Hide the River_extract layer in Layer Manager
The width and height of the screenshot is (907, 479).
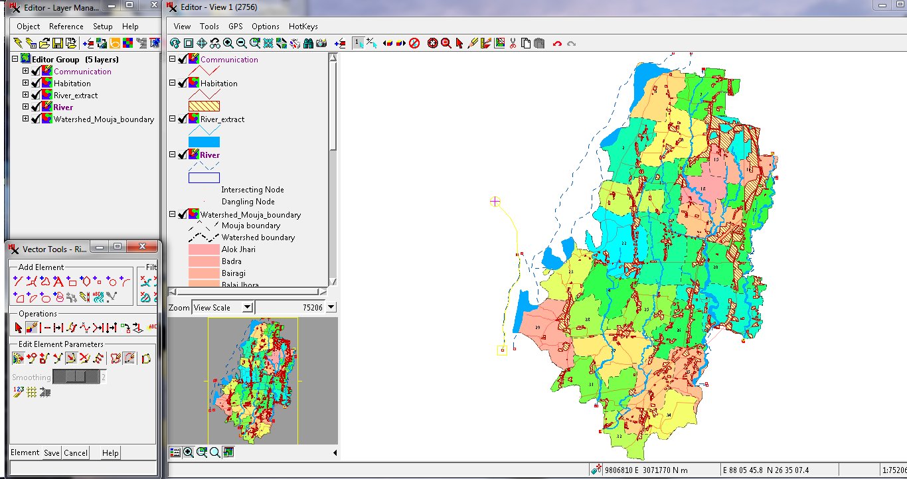tap(36, 96)
